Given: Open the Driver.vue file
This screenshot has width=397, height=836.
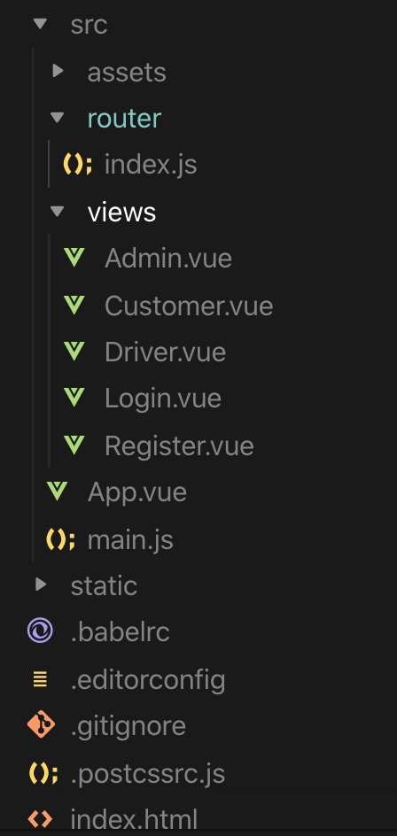Looking at the screenshot, I should coord(165,352).
